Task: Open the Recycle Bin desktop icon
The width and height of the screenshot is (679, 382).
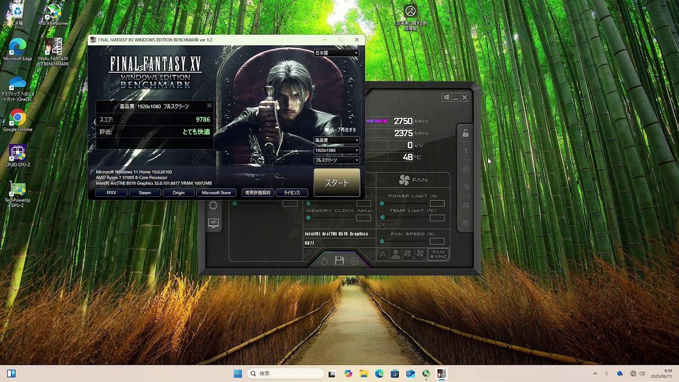Action: 17,13
